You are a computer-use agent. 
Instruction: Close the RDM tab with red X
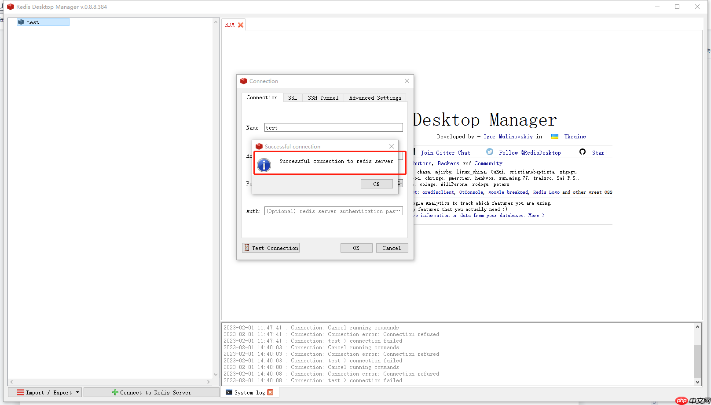tap(241, 25)
